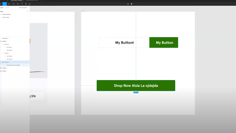Select the Frame 4 layer
This screenshot has height=133, width=236.
[x=15, y=62]
